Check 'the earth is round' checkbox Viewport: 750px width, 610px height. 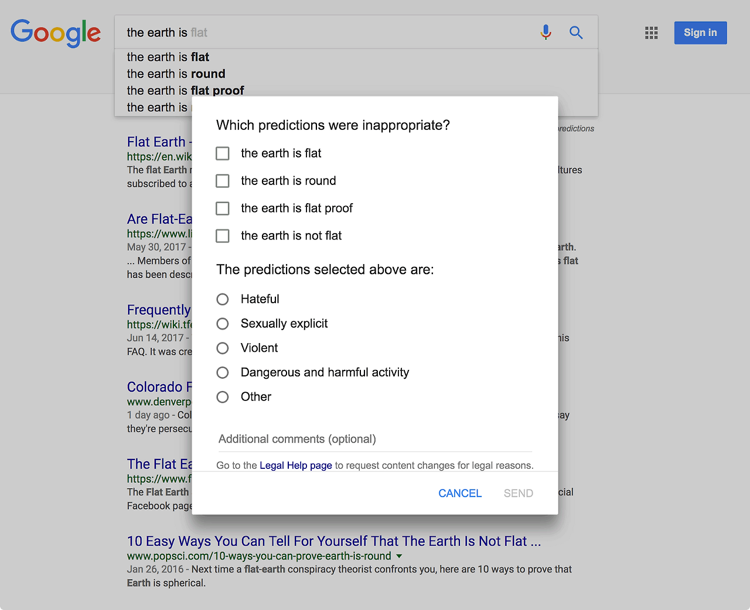coord(223,181)
